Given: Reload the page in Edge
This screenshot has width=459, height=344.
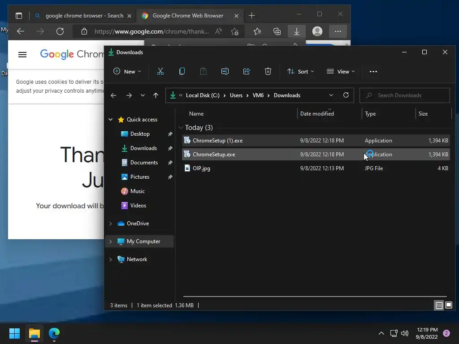Looking at the screenshot, I should pyautogui.click(x=60, y=31).
